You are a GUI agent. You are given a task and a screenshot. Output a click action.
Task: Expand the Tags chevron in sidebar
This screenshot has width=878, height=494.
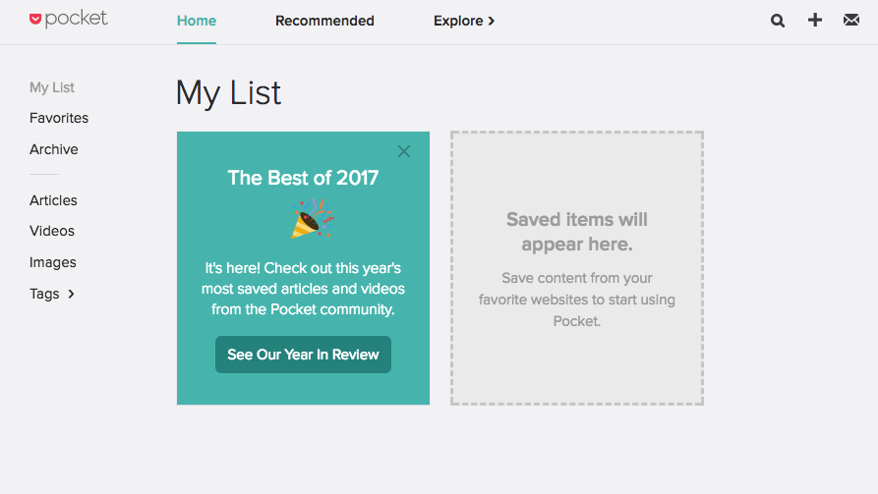click(x=72, y=294)
